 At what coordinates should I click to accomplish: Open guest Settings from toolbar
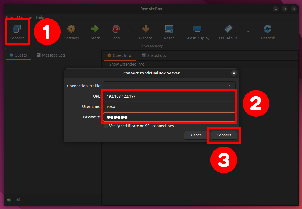[x=71, y=29]
